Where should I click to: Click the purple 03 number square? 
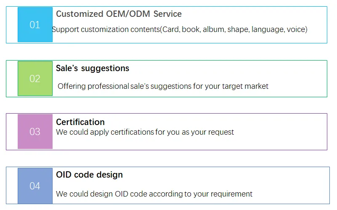point(35,132)
